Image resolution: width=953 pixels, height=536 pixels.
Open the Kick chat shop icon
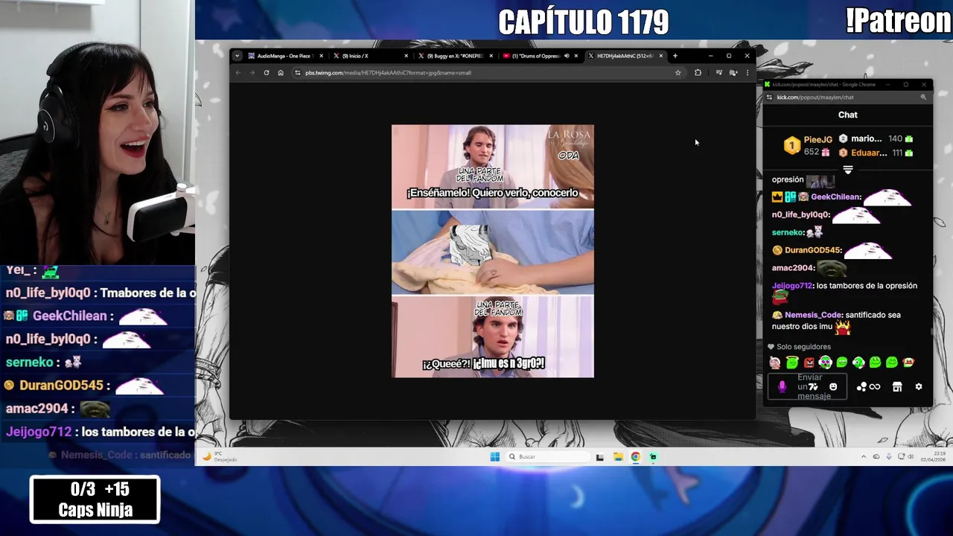click(x=897, y=386)
